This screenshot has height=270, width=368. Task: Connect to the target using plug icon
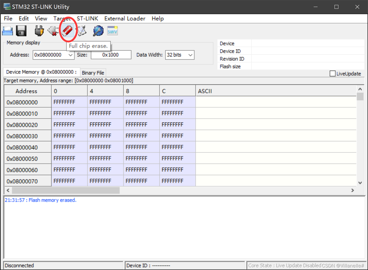(39, 31)
